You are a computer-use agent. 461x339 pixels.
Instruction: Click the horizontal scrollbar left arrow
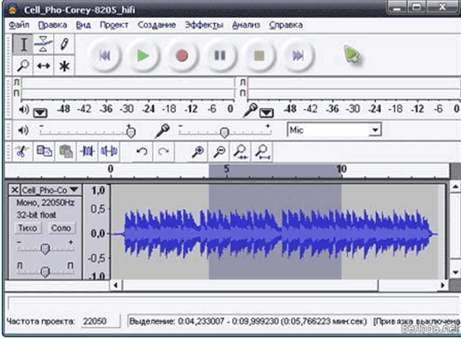click(x=116, y=285)
